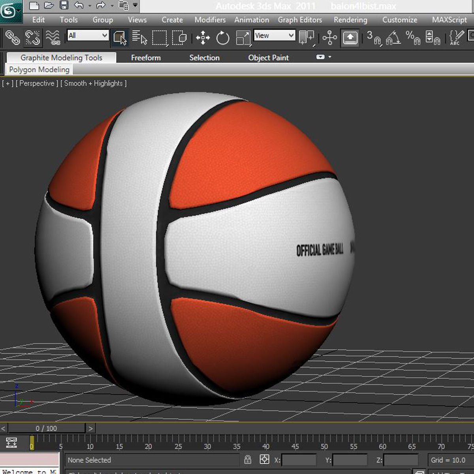
Task: Open the Modifiers menu
Action: (210, 20)
